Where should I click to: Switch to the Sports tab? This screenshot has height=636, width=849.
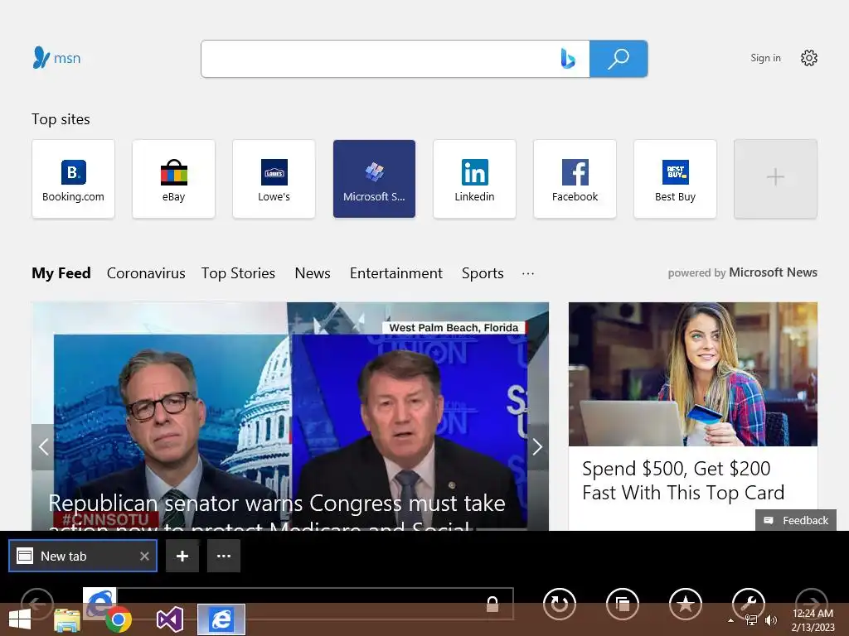point(483,273)
